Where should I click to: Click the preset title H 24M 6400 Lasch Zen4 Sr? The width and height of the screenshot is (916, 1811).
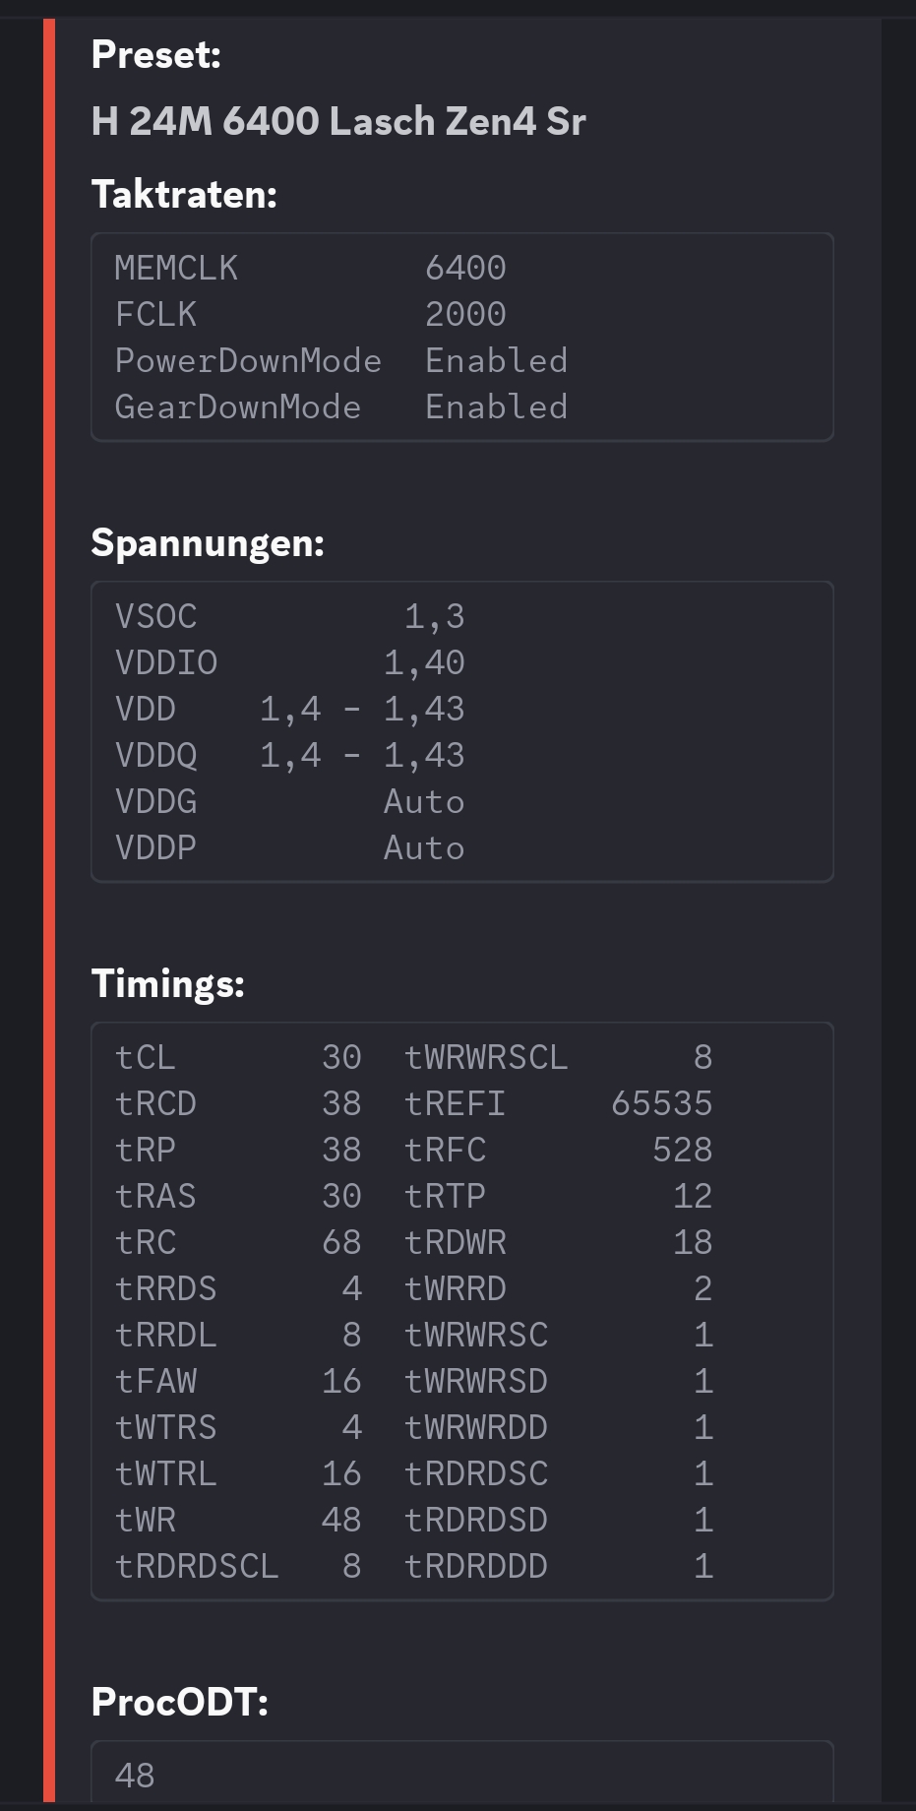pos(337,121)
